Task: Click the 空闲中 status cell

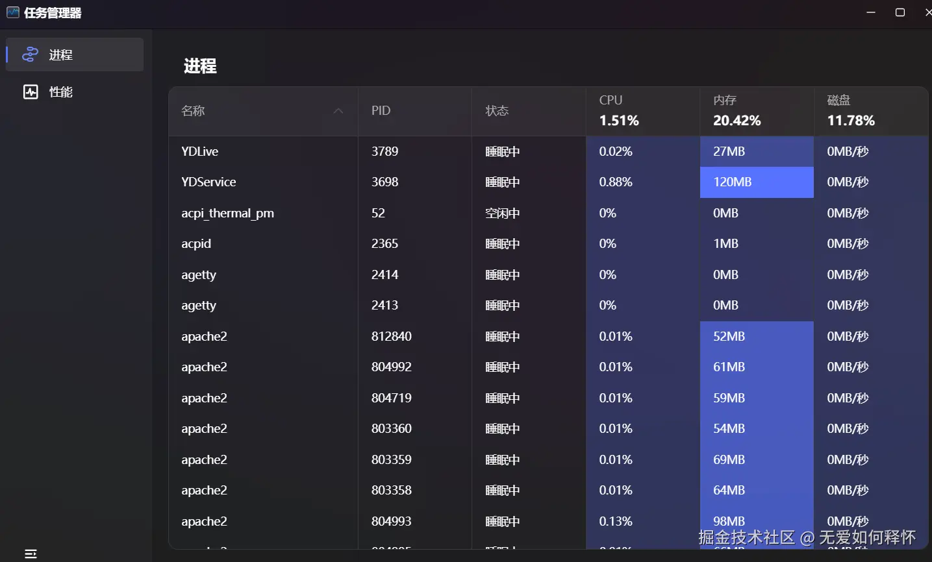Action: pos(529,213)
